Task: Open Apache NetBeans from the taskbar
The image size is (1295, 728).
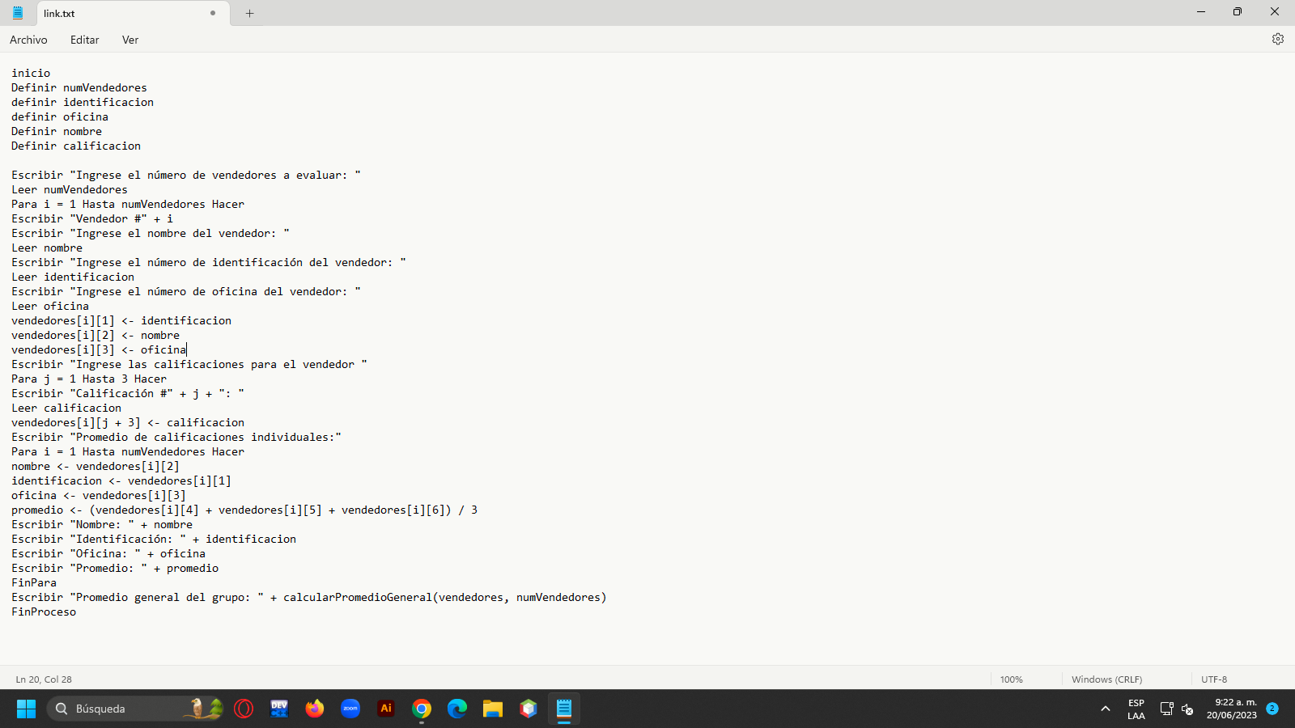Action: click(x=528, y=709)
